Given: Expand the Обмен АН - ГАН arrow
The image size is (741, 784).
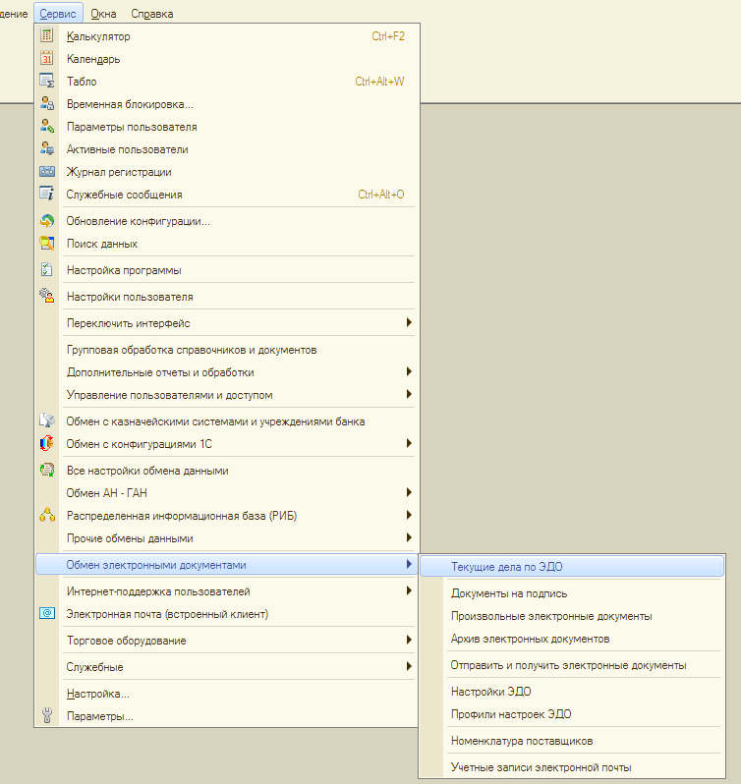Looking at the screenshot, I should tap(408, 493).
